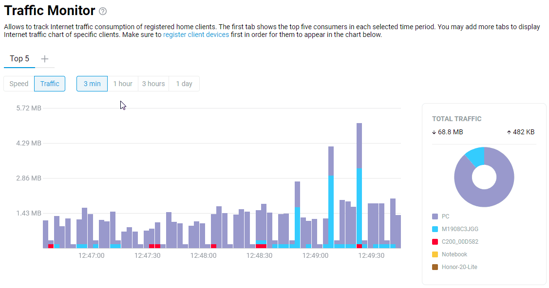Open the register client devices link
Viewport: 549px width, 288px height.
pos(196,35)
